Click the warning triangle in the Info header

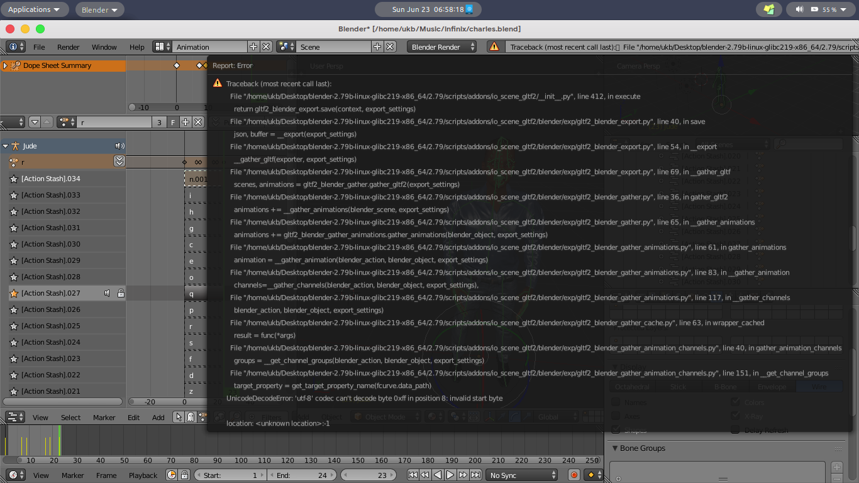tap(493, 46)
